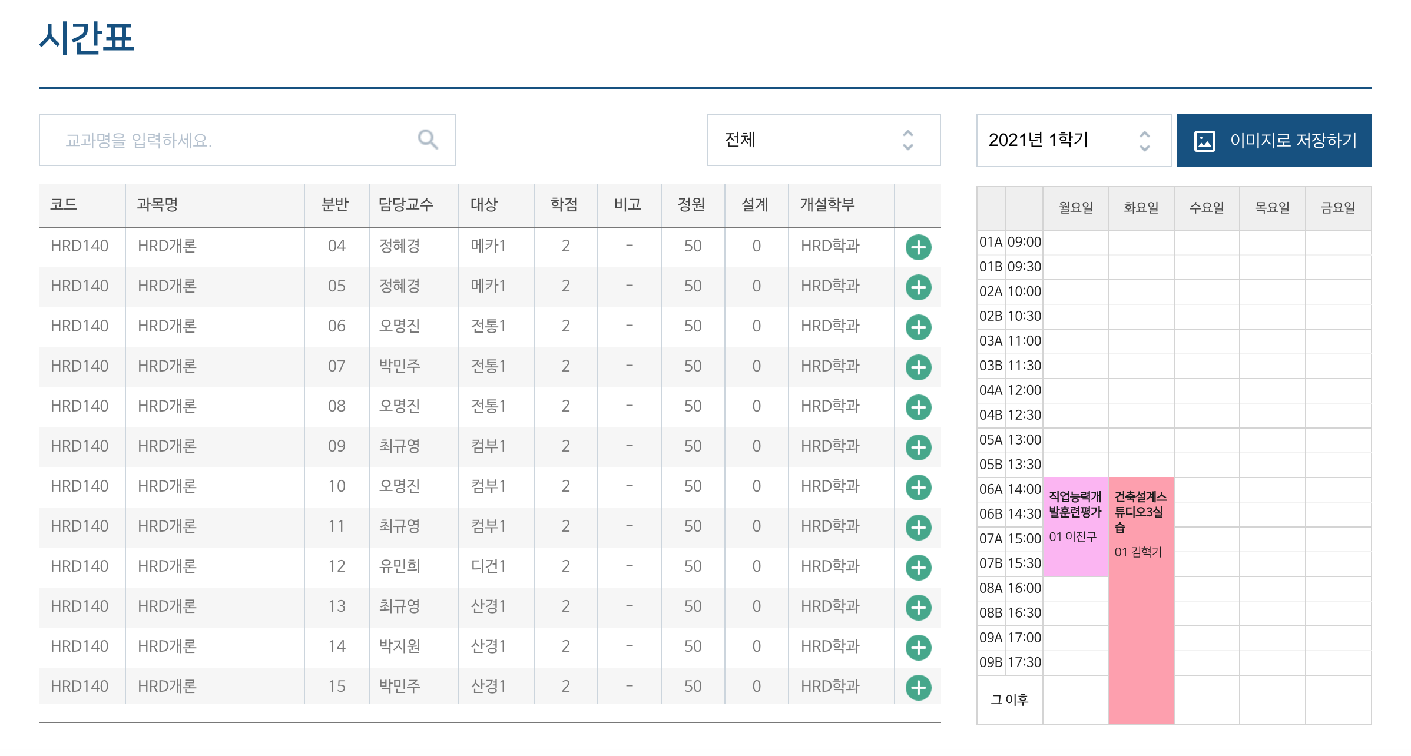Add HRD개론 section 04 with green plus
Screen dimensions: 1411x756
(x=918, y=247)
